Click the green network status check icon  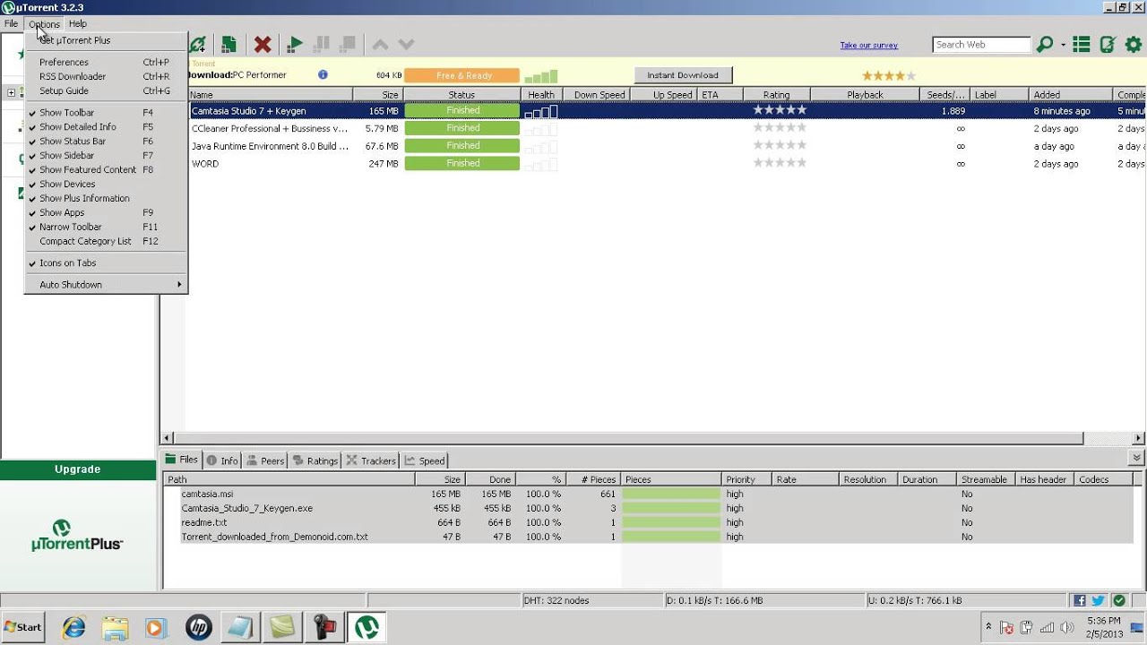click(1119, 600)
